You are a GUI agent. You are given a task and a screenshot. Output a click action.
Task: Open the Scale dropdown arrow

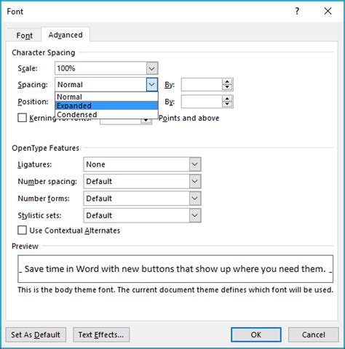152,68
